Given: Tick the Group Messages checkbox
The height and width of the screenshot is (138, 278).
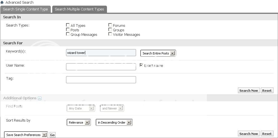Looking at the screenshot, I should coord(68,34).
